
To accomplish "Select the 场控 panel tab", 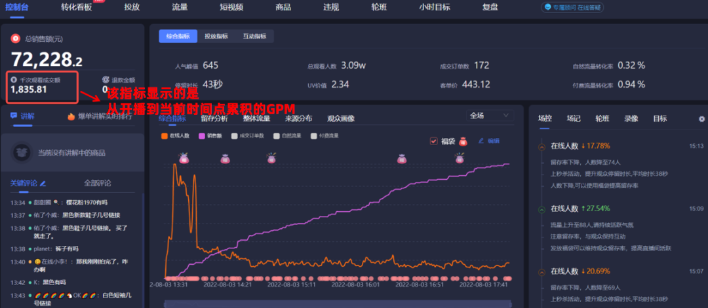I will [545, 118].
